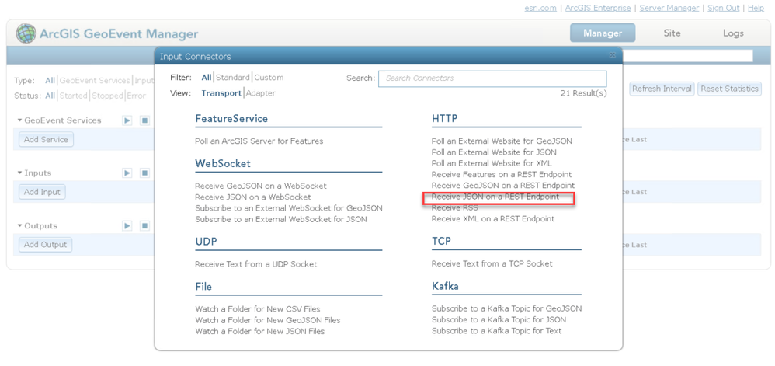This screenshot has width=775, height=366.
Task: Collapse the Outputs section
Action: [x=20, y=225]
